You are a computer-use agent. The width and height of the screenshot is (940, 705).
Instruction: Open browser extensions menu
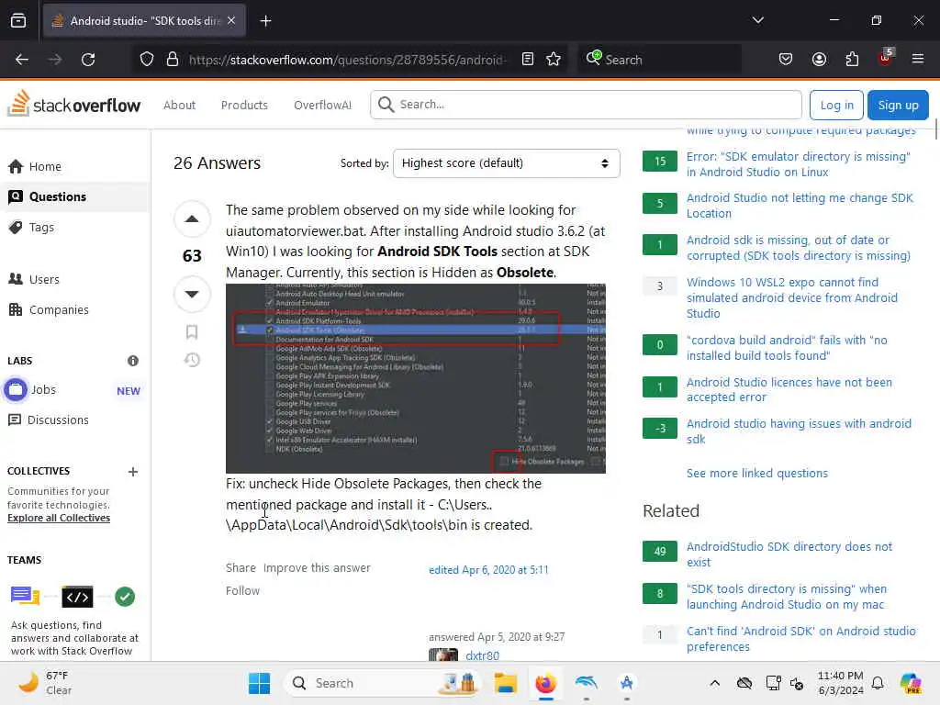(852, 60)
